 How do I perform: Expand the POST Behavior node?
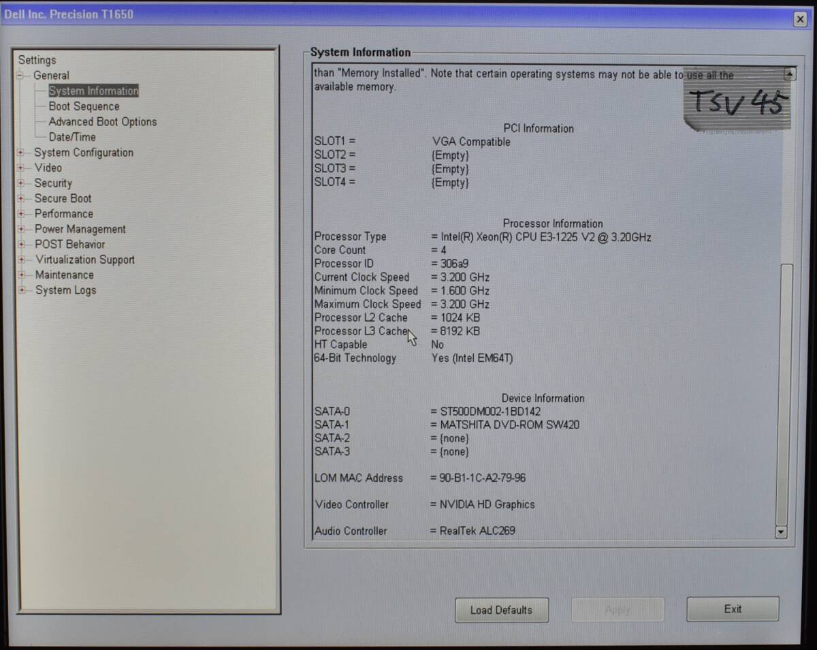point(21,245)
